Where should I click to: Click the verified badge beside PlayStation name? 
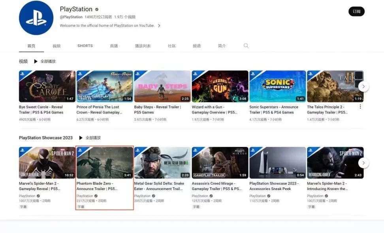[x=97, y=9]
